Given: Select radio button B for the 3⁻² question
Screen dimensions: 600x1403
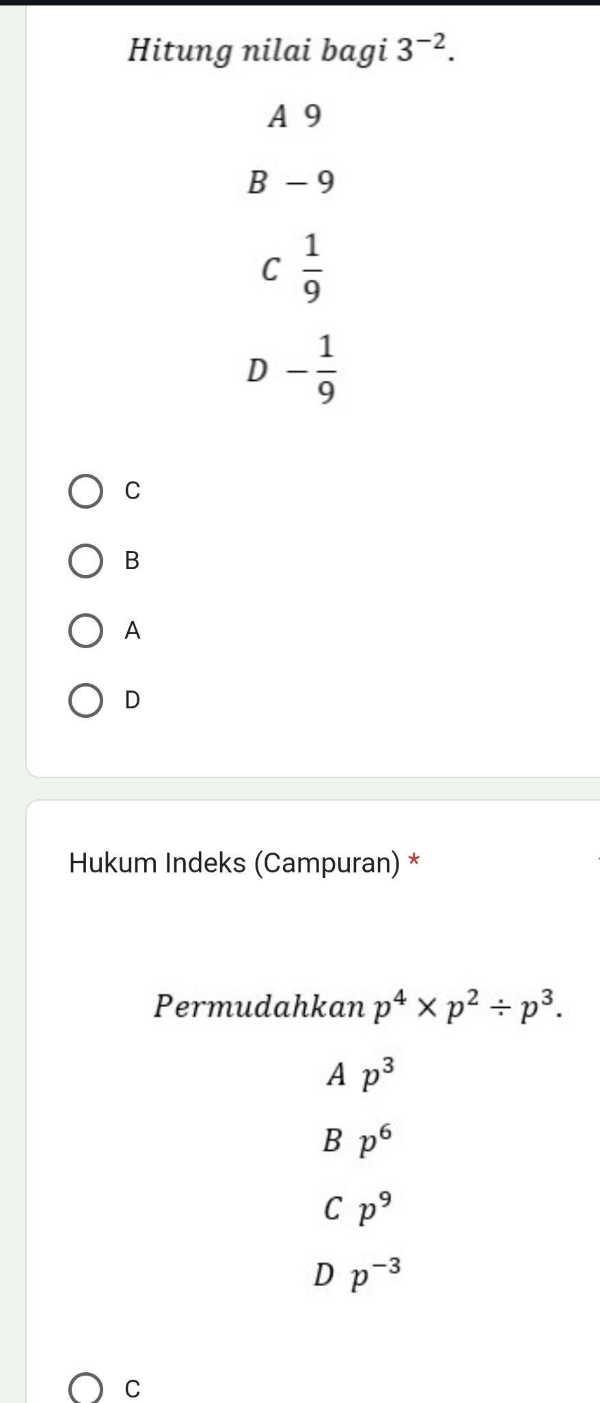Looking at the screenshot, I should (x=86, y=561).
